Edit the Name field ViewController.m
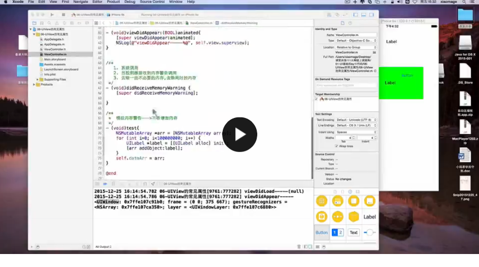 tap(356, 35)
